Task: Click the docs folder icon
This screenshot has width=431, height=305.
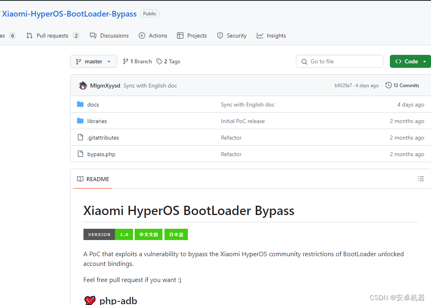Action: [80, 104]
